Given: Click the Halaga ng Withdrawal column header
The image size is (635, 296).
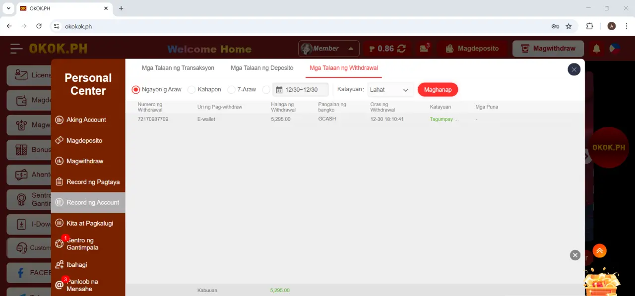Looking at the screenshot, I should click(x=283, y=107).
